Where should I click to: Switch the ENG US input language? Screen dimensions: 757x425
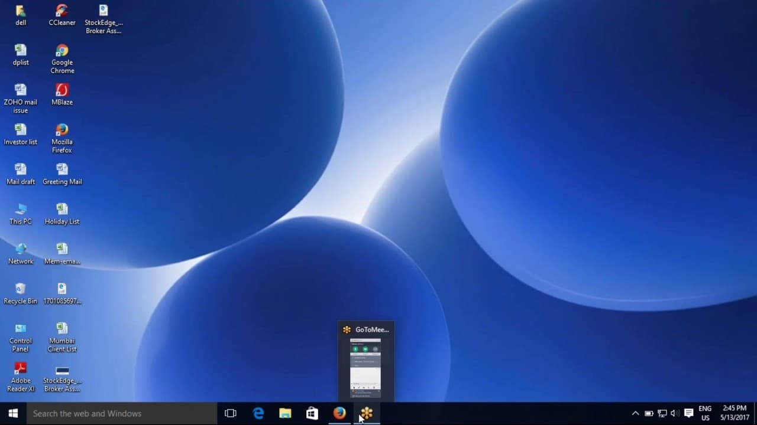705,413
